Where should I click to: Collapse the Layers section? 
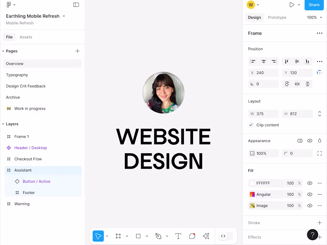point(3,124)
